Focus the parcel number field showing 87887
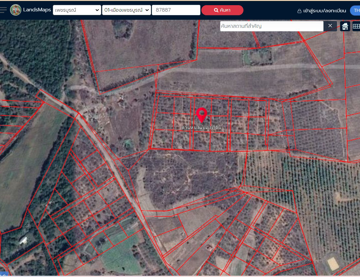The width and height of the screenshot is (360, 277). [176, 10]
